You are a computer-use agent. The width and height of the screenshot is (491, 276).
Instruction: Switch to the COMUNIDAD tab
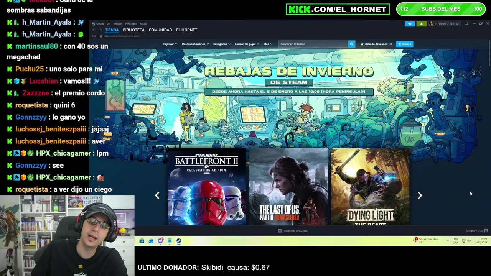160,30
